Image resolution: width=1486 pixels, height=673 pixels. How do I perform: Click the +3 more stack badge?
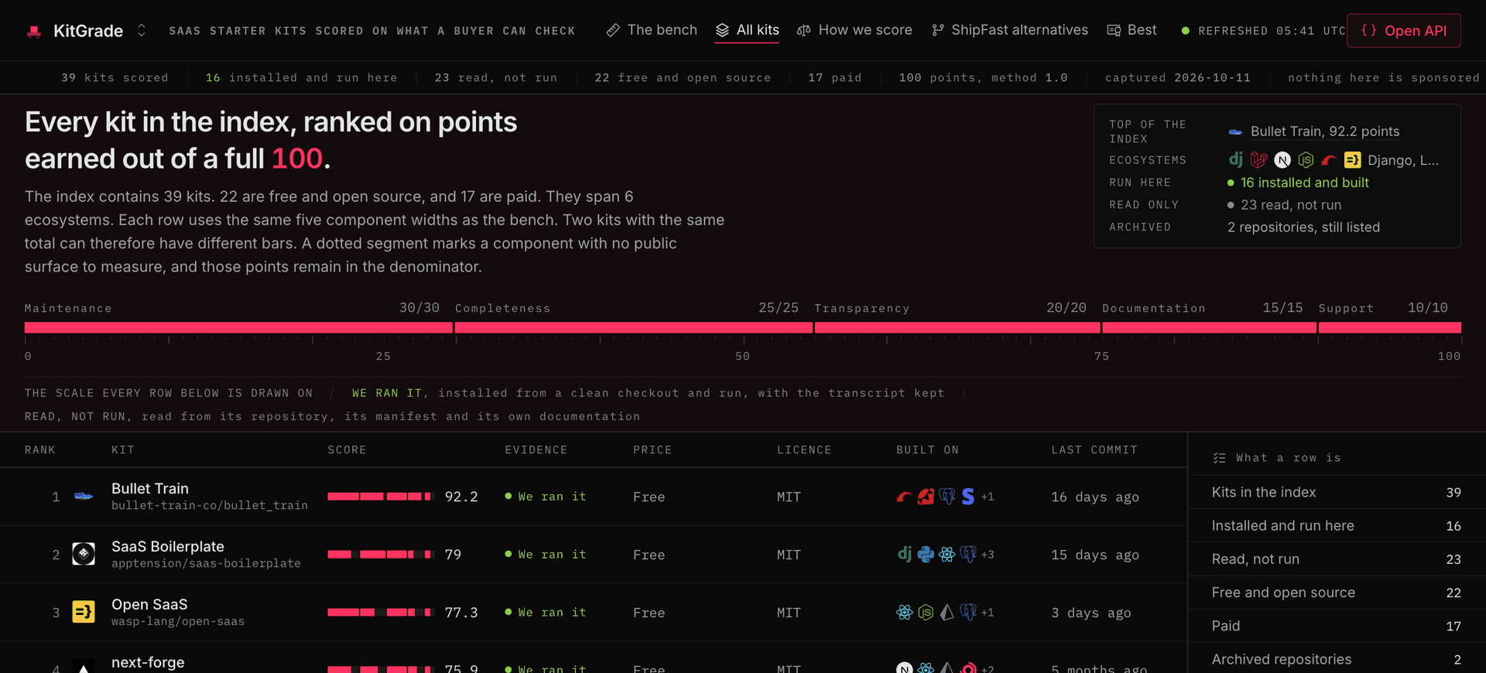[x=988, y=555]
